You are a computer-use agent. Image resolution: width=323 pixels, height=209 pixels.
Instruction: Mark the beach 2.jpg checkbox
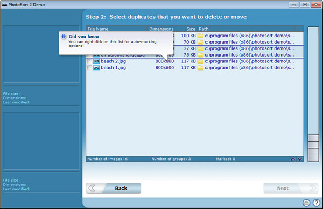[89, 61]
